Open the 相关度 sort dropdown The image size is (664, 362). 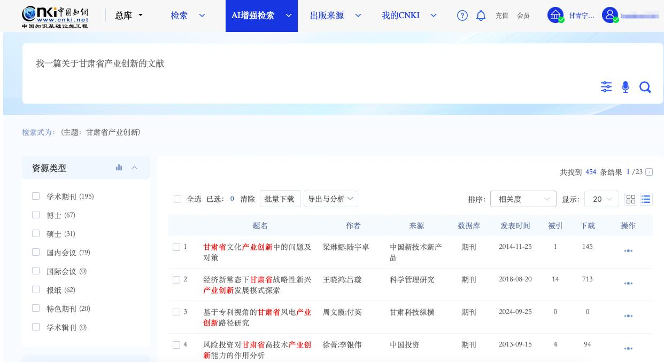pos(523,199)
